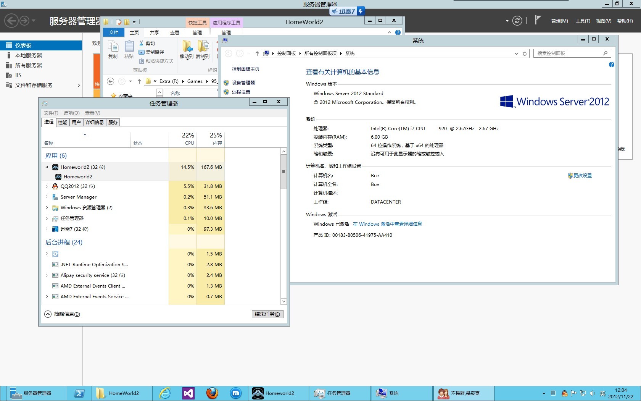
Task: Open Task Manager 文件(F) menu
Action: click(x=51, y=113)
